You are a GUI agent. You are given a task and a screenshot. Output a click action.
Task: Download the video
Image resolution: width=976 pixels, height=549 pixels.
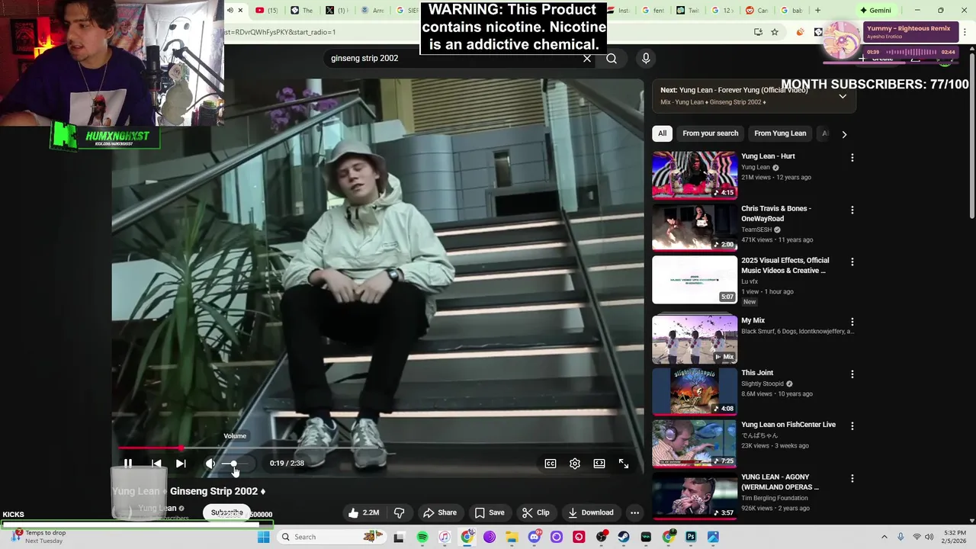coord(591,512)
